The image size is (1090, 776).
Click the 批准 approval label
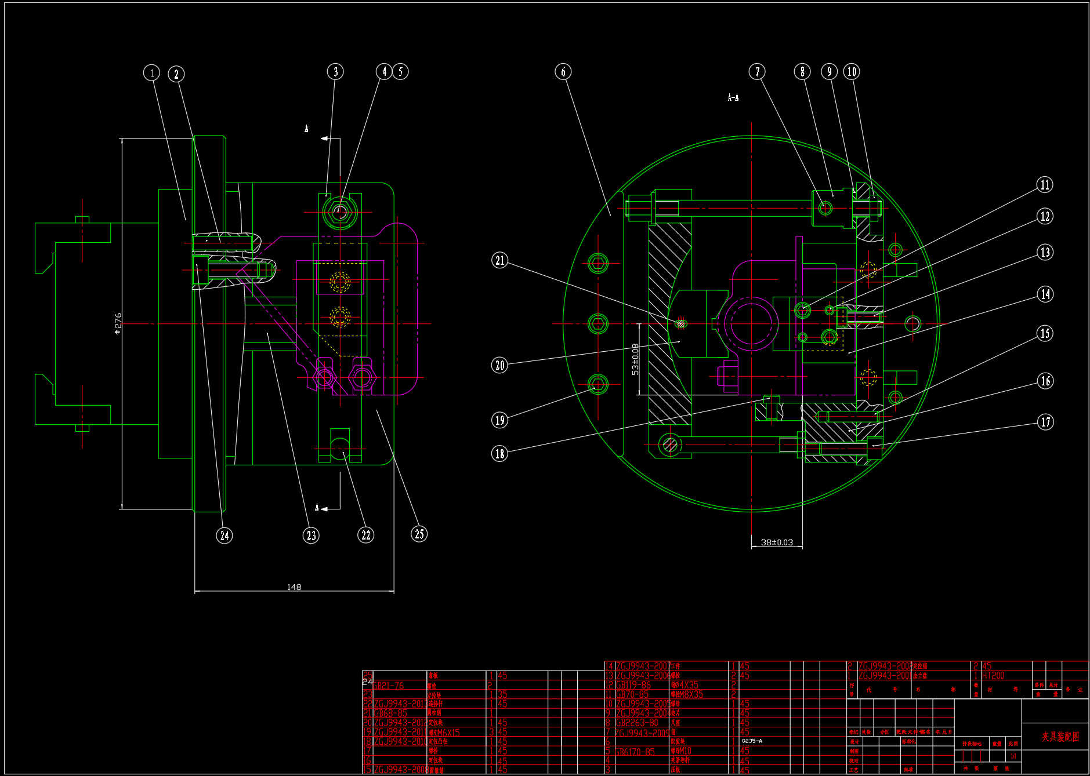point(908,770)
